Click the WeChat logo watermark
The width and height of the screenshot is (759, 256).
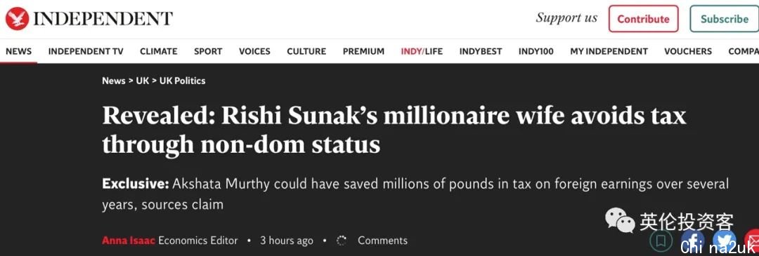(x=620, y=221)
